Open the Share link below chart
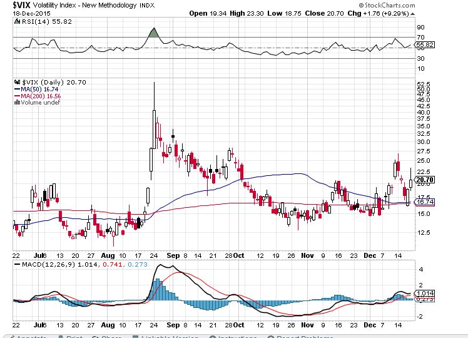 106,337
